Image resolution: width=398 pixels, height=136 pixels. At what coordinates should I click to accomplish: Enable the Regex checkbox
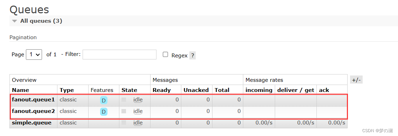click(x=166, y=54)
